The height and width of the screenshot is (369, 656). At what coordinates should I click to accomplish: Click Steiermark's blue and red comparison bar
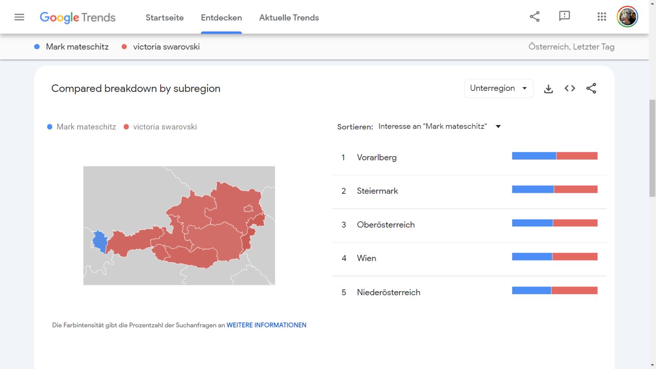coord(555,189)
